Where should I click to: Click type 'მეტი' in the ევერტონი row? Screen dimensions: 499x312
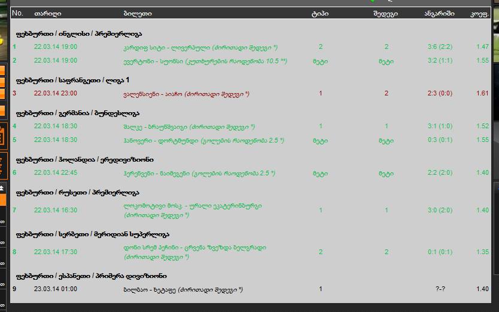point(321,61)
